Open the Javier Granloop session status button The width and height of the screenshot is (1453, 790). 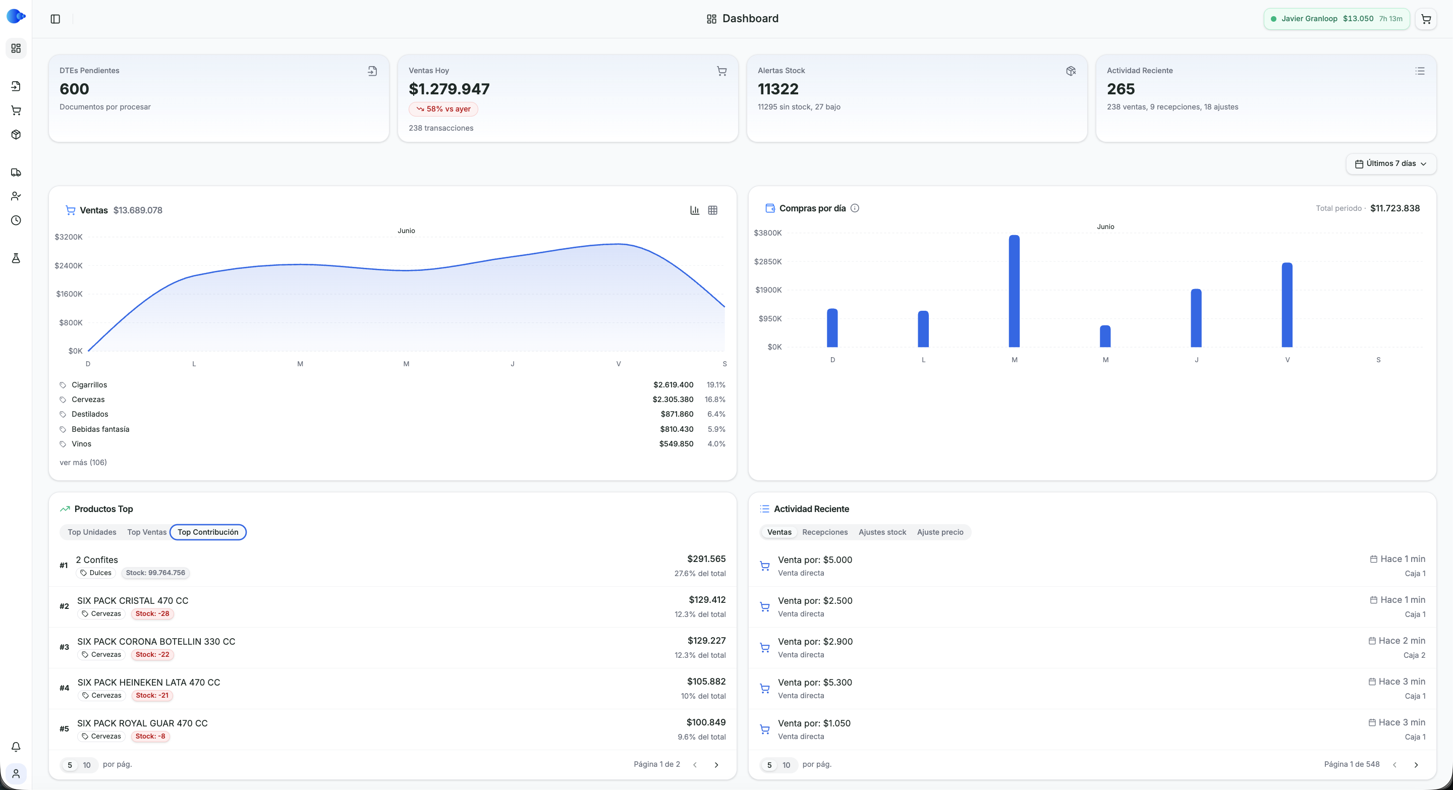pyautogui.click(x=1336, y=19)
